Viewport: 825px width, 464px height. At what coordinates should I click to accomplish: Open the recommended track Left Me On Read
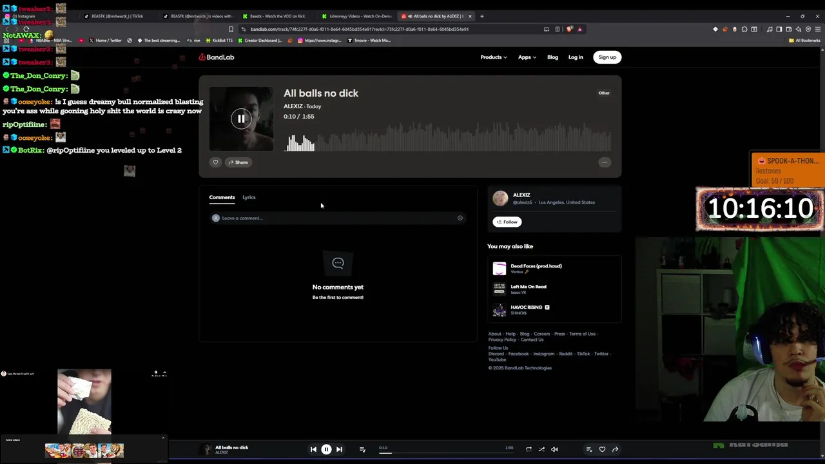coord(529,287)
